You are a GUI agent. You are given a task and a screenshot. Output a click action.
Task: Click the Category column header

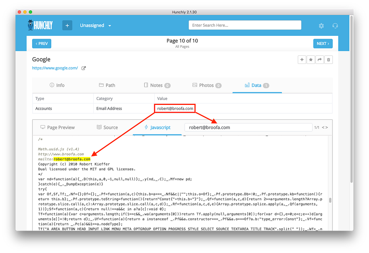point(104,99)
